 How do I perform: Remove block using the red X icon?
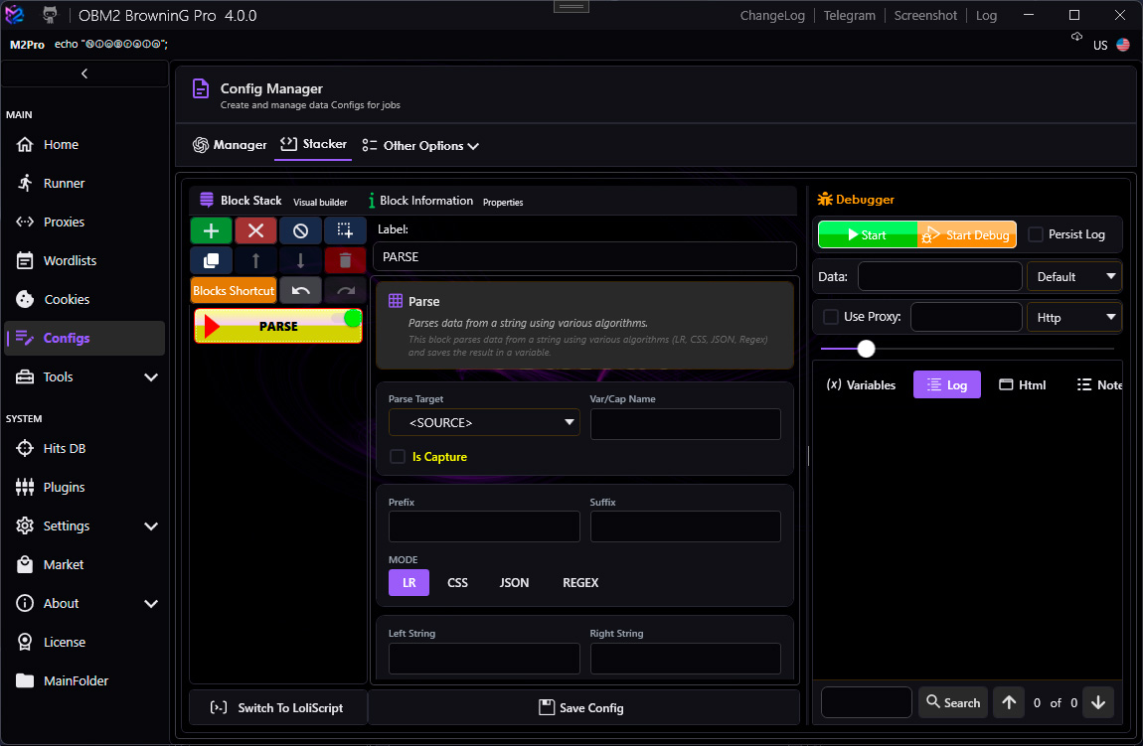coord(255,230)
